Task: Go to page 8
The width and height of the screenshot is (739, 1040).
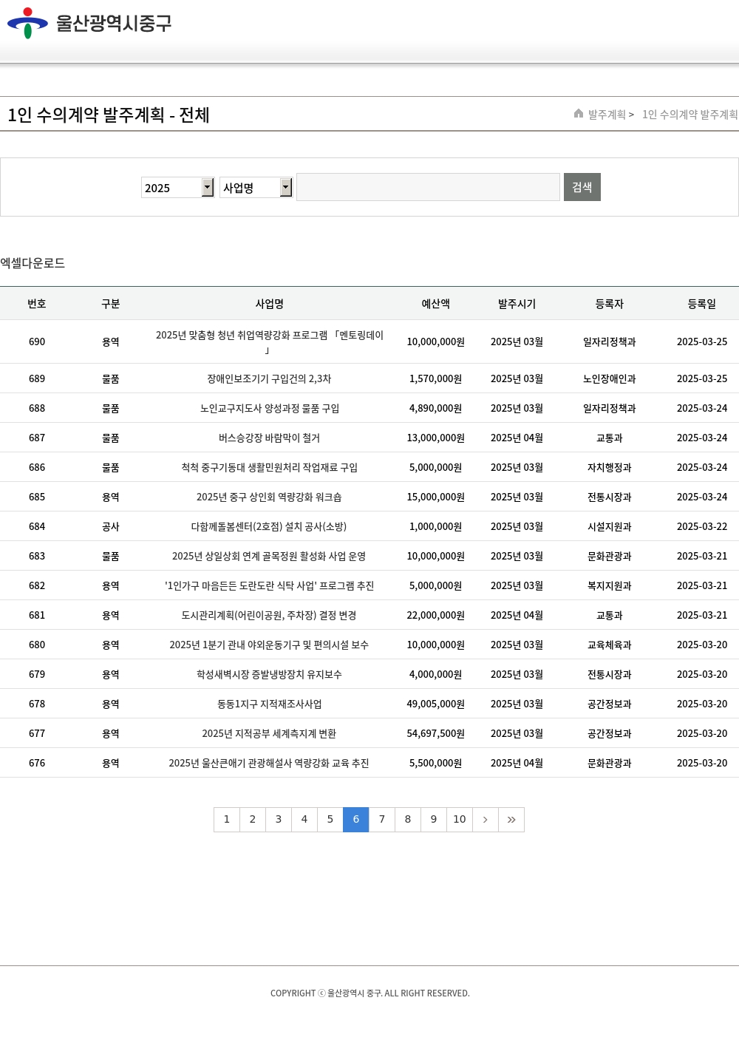Action: pos(408,820)
